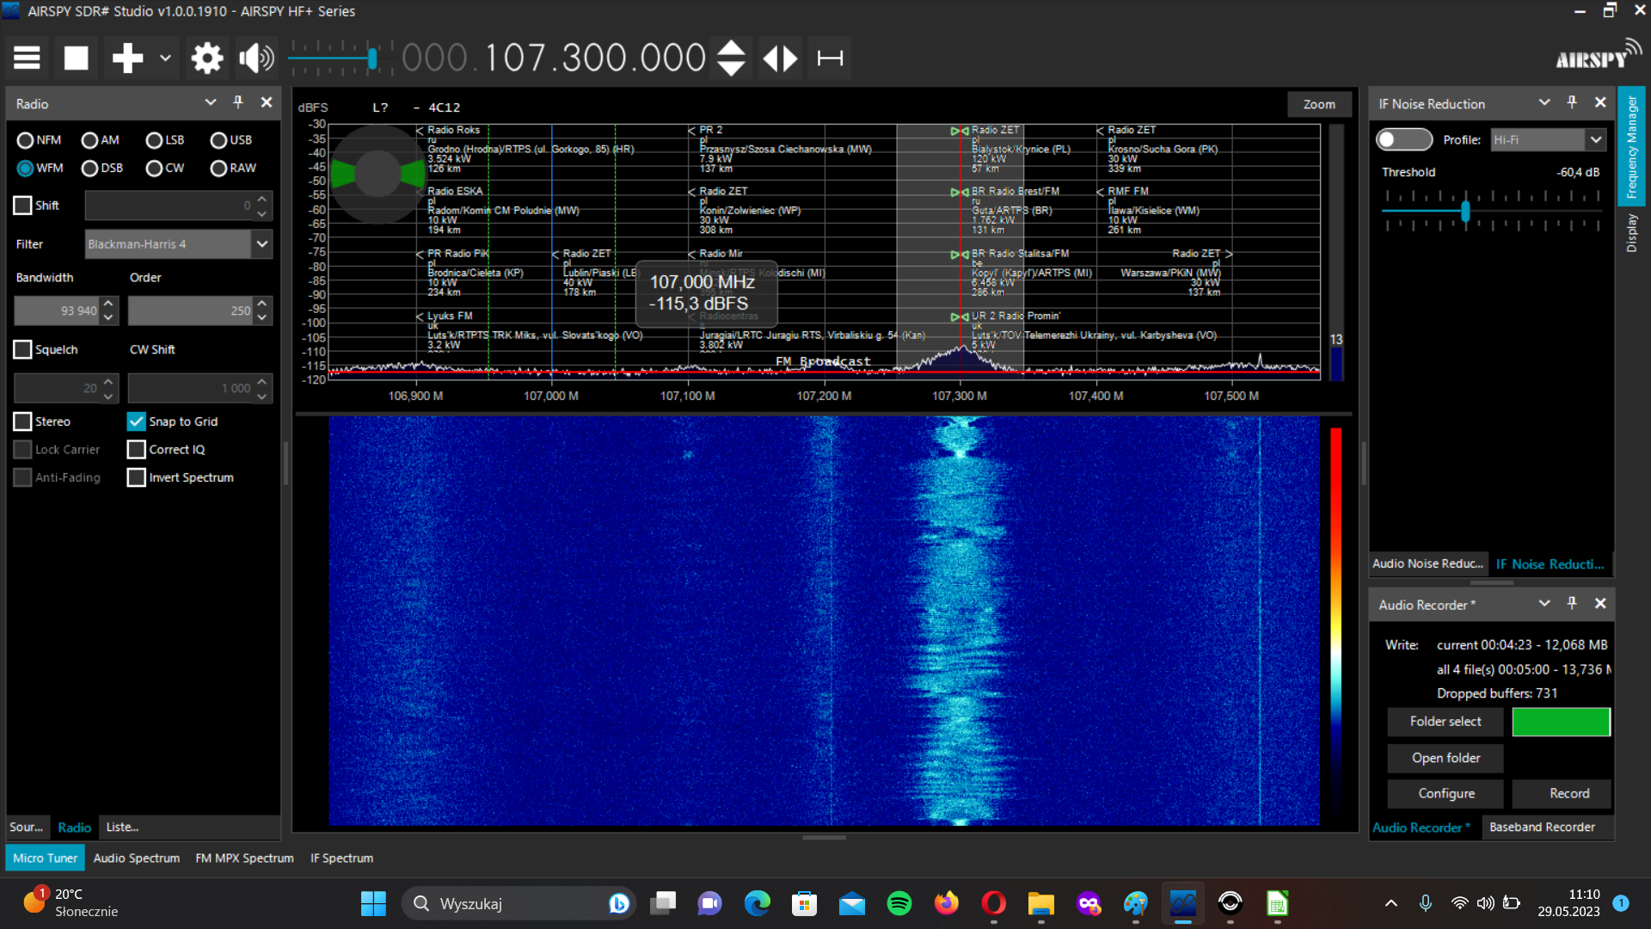1651x929 pixels.
Task: Switch to the FM MPX Spectrum tab
Action: point(244,858)
